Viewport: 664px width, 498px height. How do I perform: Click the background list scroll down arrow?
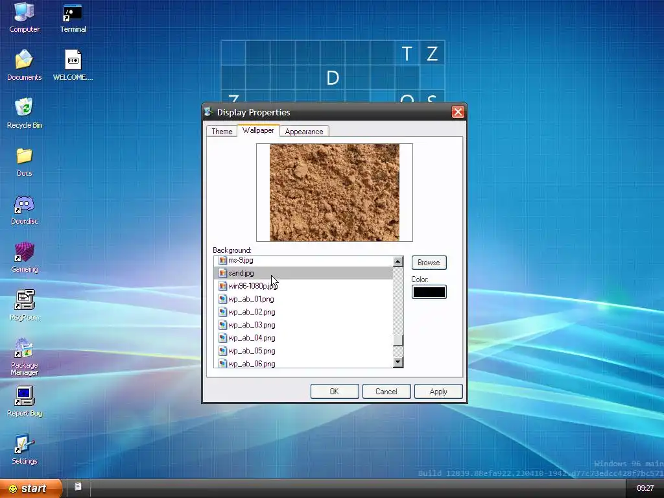point(398,362)
